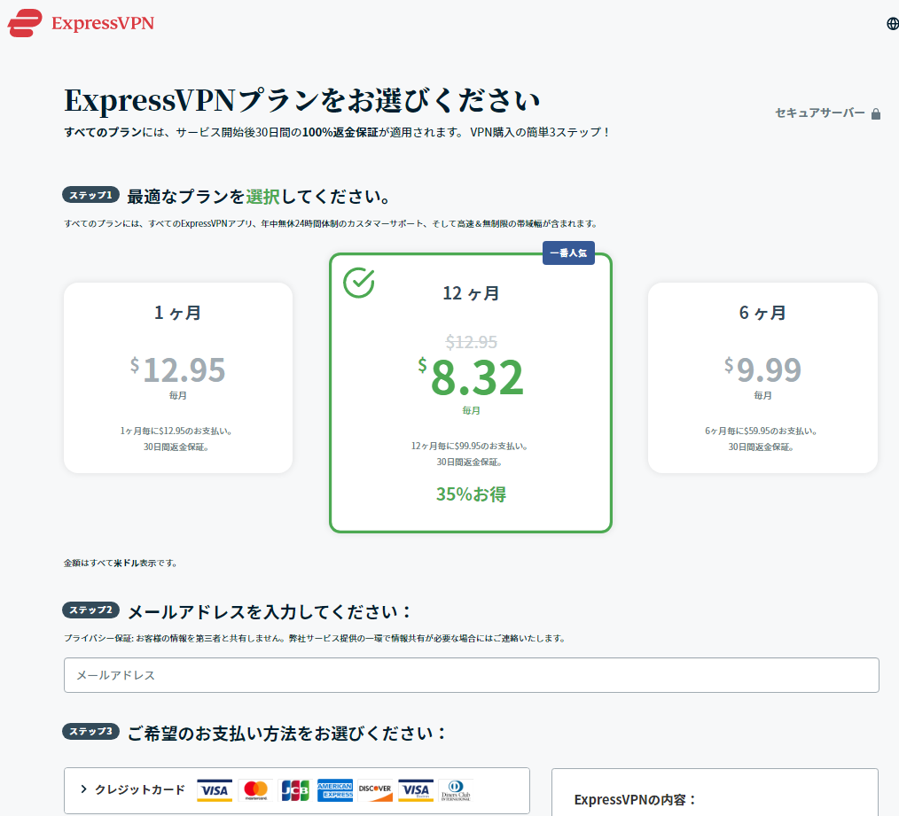Click the $12.95 price on 1ヶ月 plan

(177, 369)
